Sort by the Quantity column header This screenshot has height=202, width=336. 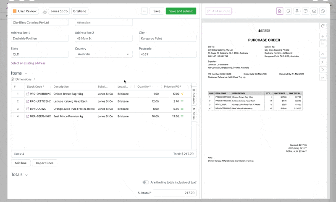point(144,87)
